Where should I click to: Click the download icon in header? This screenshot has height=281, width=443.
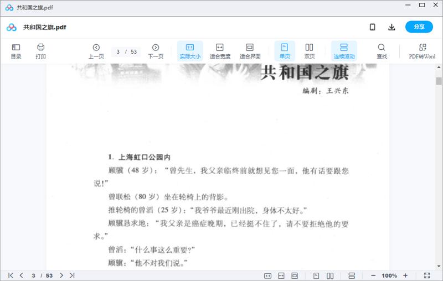[x=392, y=27]
